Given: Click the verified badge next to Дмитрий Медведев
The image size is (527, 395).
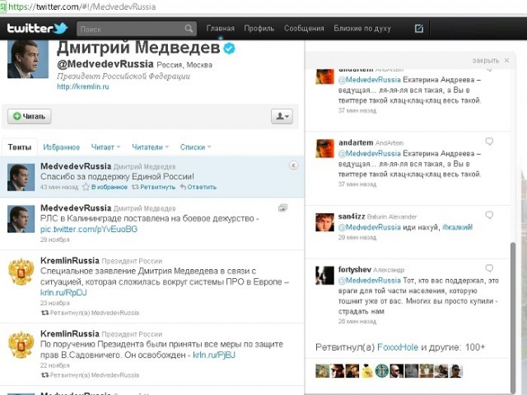Looking at the screenshot, I should pyautogui.click(x=230, y=49).
